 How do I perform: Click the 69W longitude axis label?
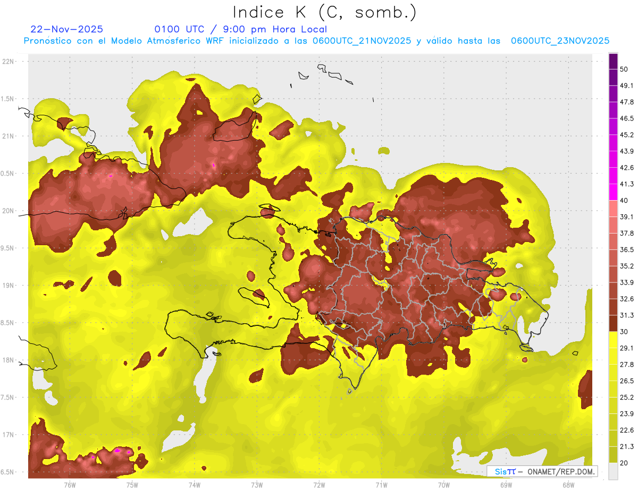[x=506, y=484]
